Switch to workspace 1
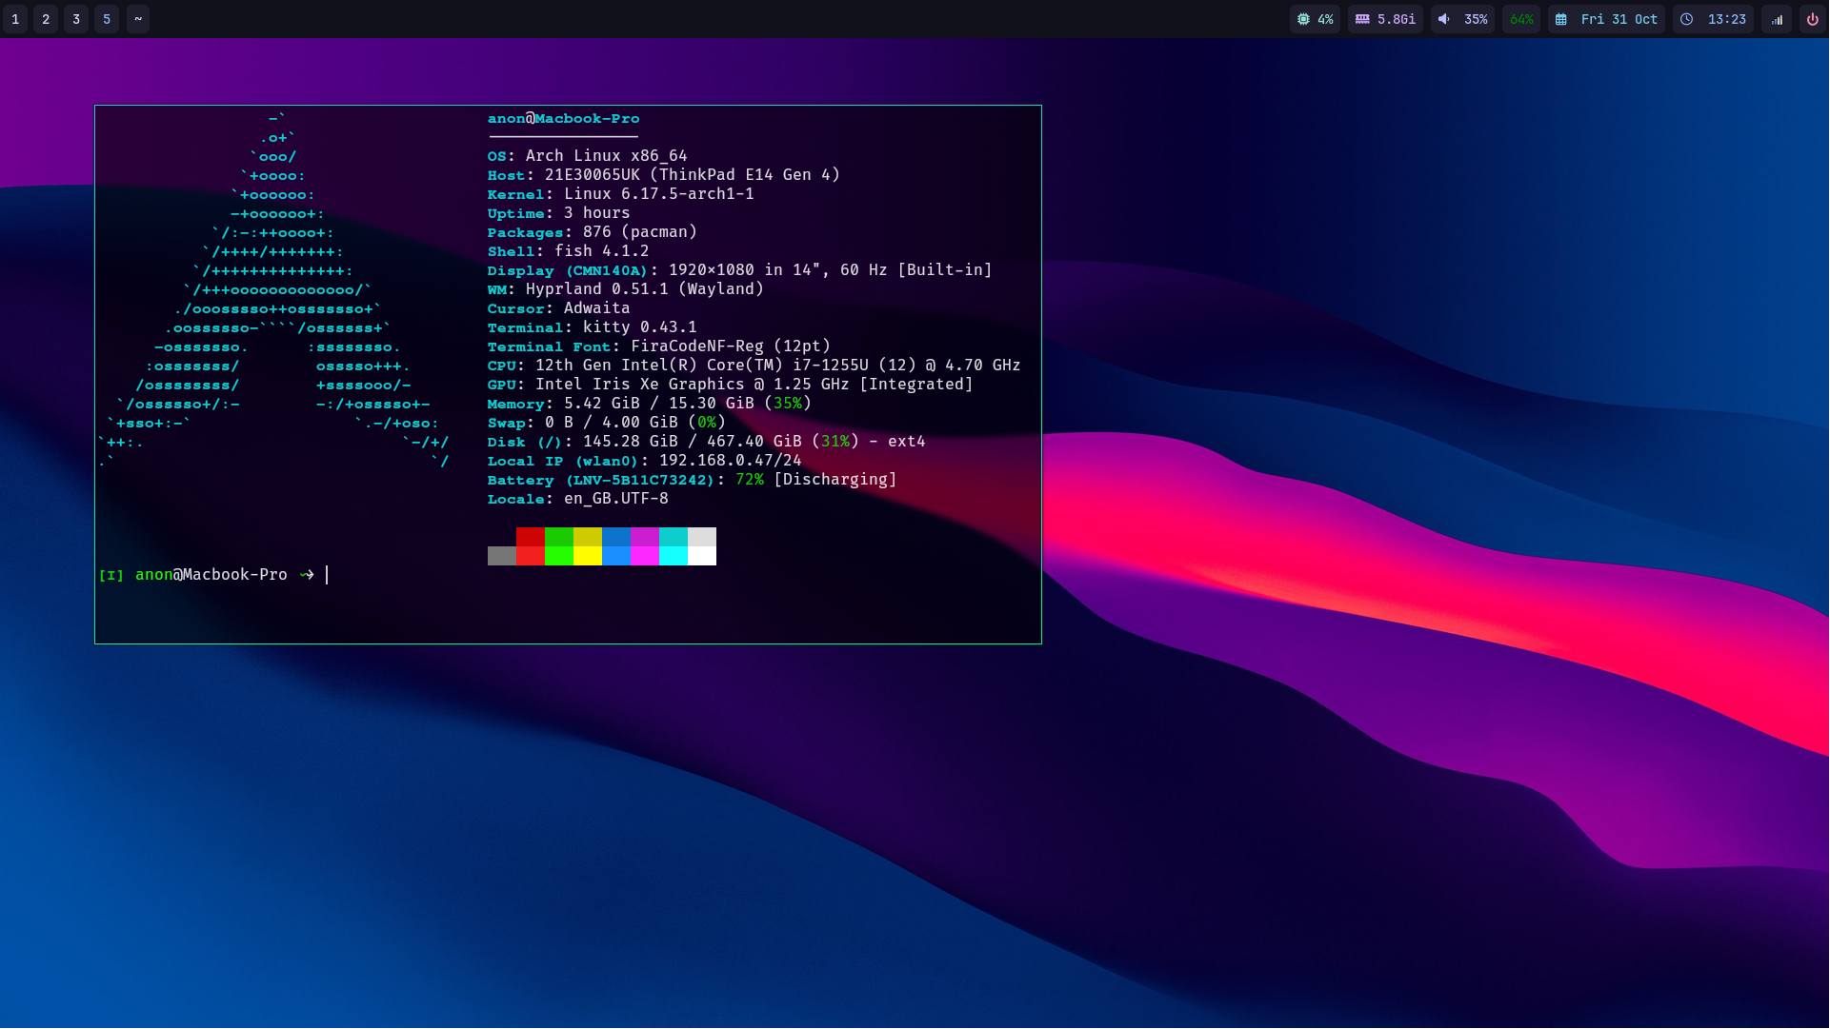Screen dimensions: 1830x1029 point(15,19)
